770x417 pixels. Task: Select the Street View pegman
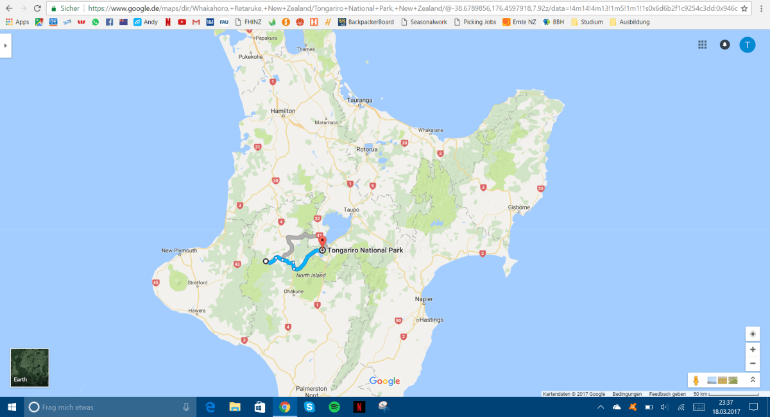click(x=696, y=380)
